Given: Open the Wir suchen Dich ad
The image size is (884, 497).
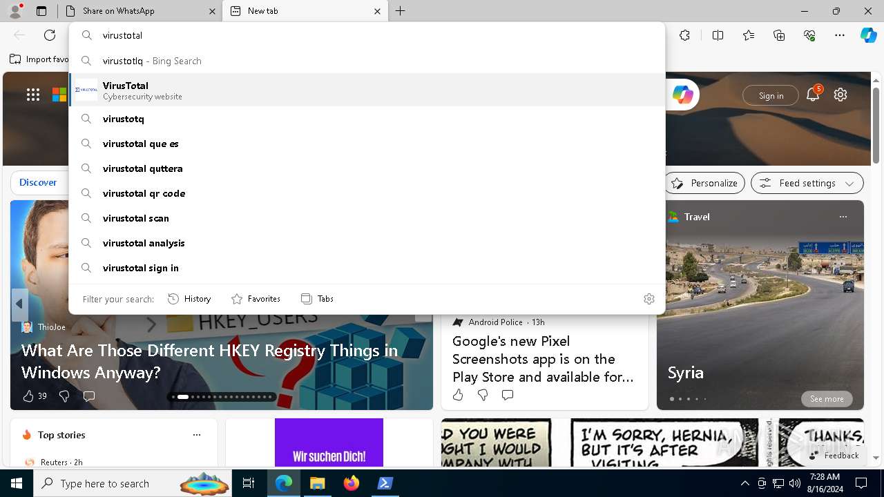Looking at the screenshot, I should coord(329,442).
